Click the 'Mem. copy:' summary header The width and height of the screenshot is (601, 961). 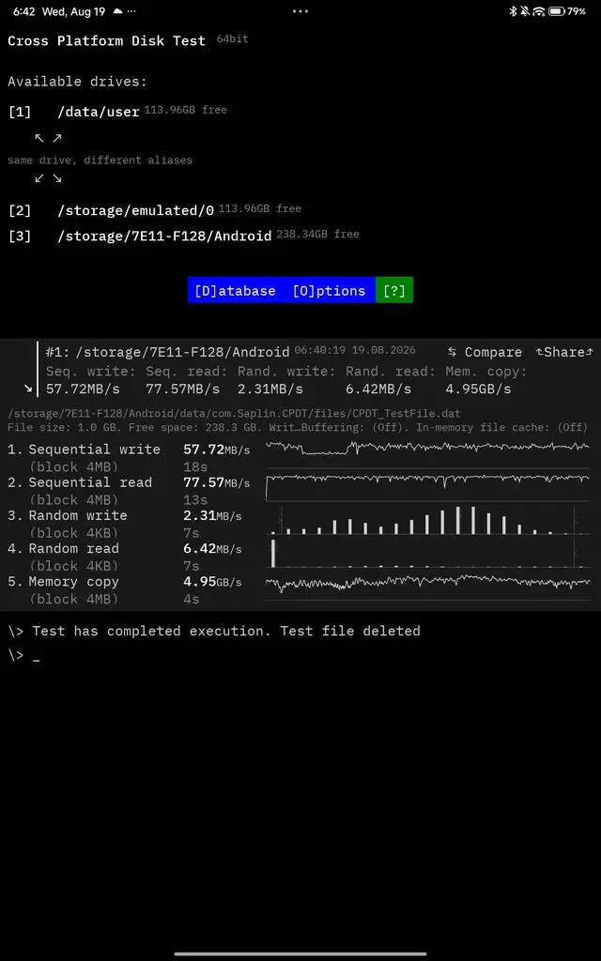pyautogui.click(x=485, y=372)
